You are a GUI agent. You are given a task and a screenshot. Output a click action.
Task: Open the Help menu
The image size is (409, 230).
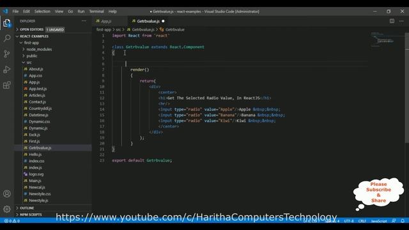point(112,11)
